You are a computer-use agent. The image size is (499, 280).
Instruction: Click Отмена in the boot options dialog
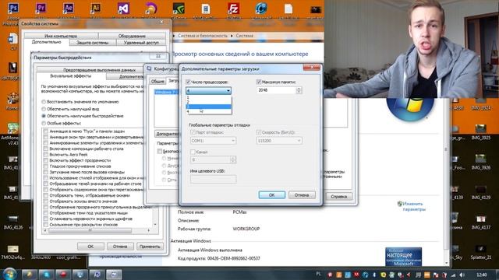click(302, 195)
